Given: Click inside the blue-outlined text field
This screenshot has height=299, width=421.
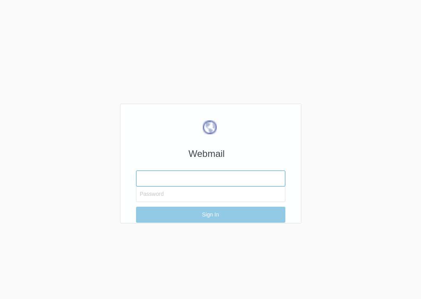Looking at the screenshot, I should click(210, 178).
